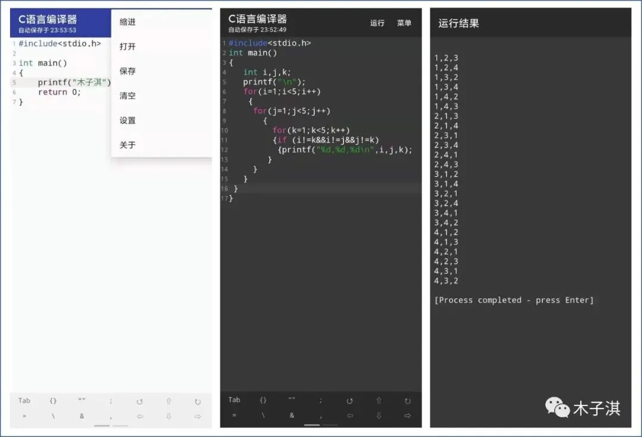Click the for(k=1;k<5;k++) line
Image resolution: width=642 pixels, height=437 pixels.
click(x=311, y=131)
